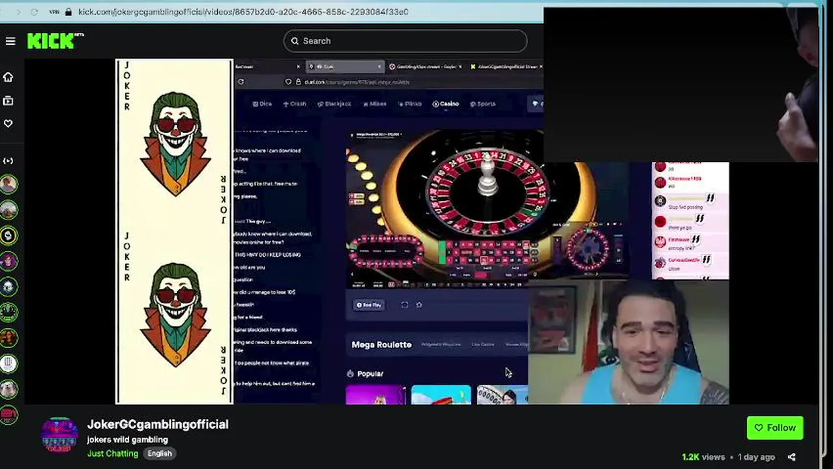Click the Mega Roulette game title
The width and height of the screenshot is (833, 469).
point(381,345)
